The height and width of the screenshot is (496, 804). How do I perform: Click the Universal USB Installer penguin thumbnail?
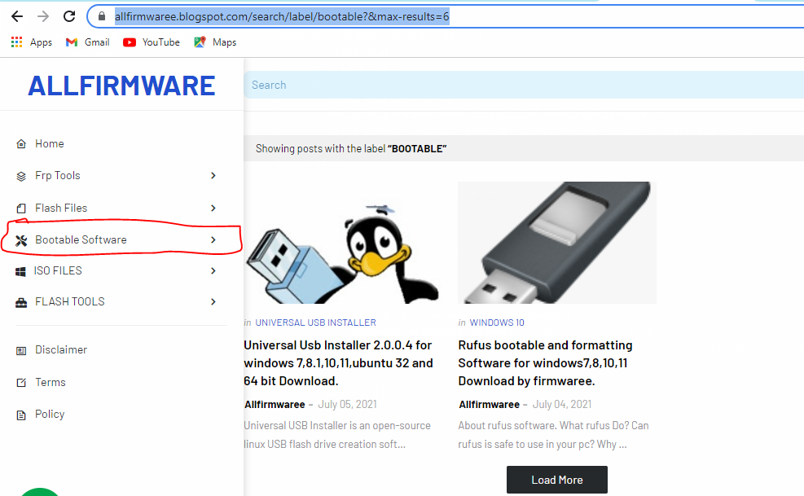(x=342, y=243)
